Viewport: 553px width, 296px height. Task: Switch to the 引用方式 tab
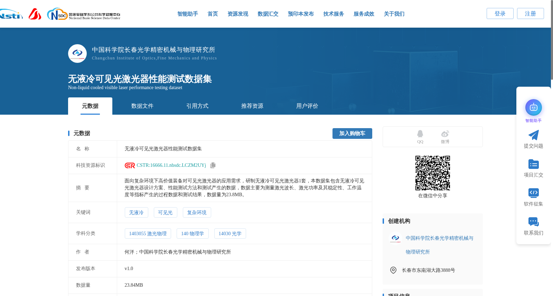197,106
